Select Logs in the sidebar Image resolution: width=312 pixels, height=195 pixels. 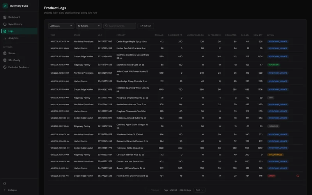coord(19,31)
